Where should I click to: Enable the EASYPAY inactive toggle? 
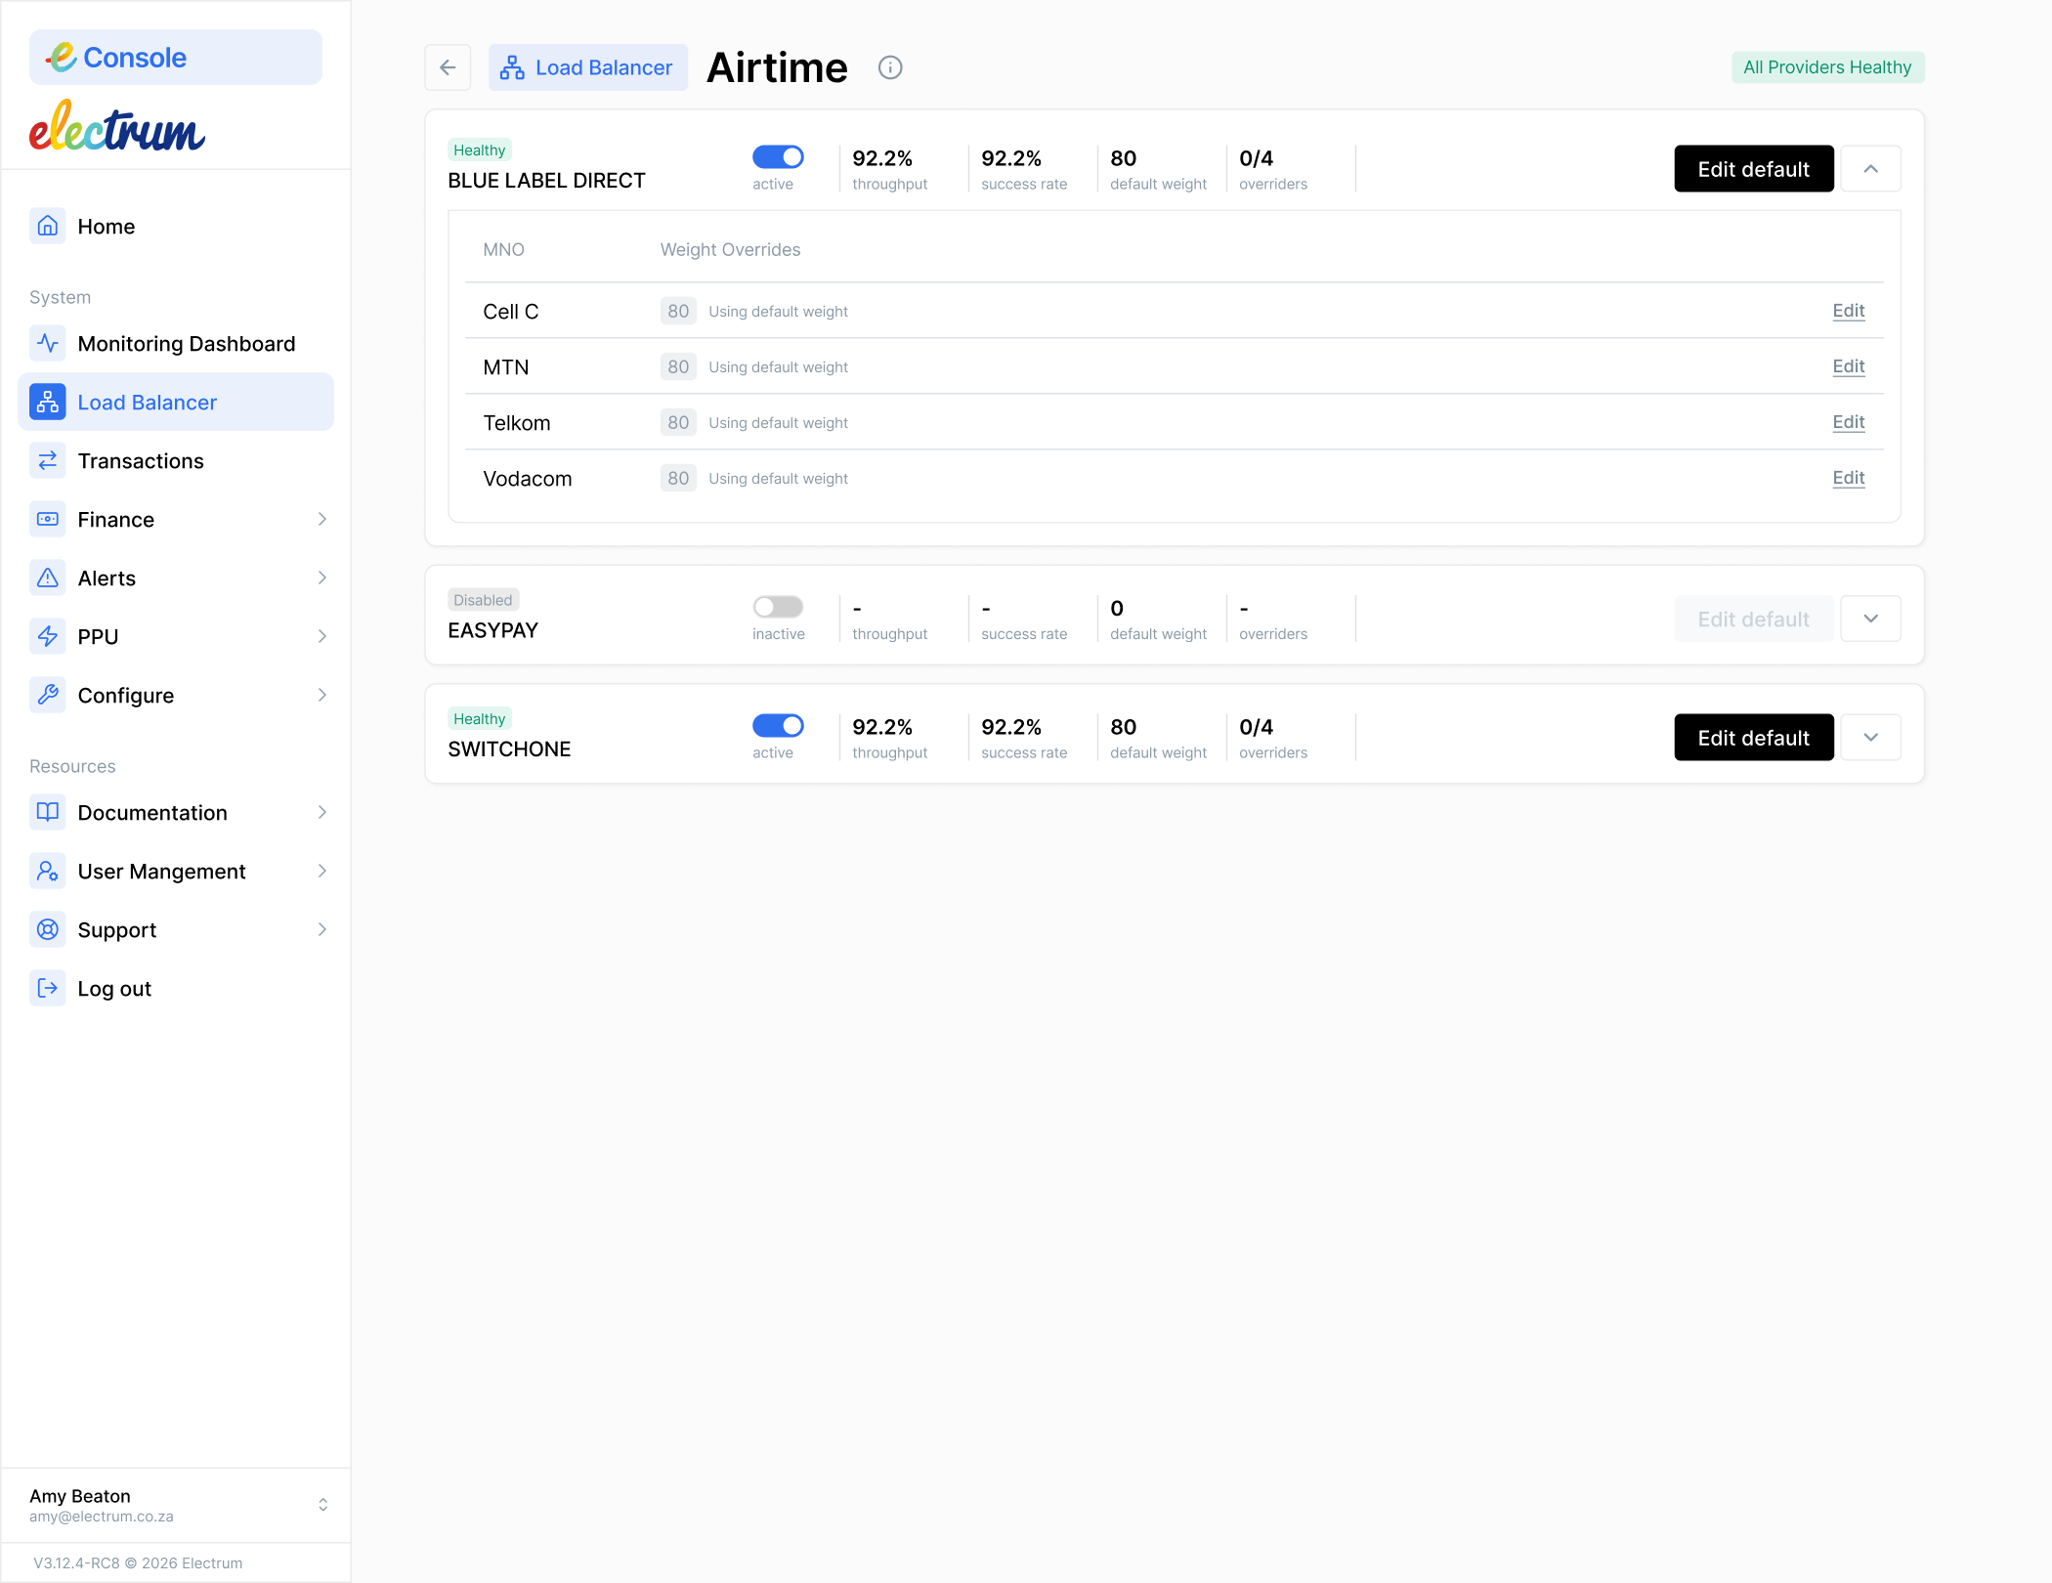pyautogui.click(x=778, y=607)
